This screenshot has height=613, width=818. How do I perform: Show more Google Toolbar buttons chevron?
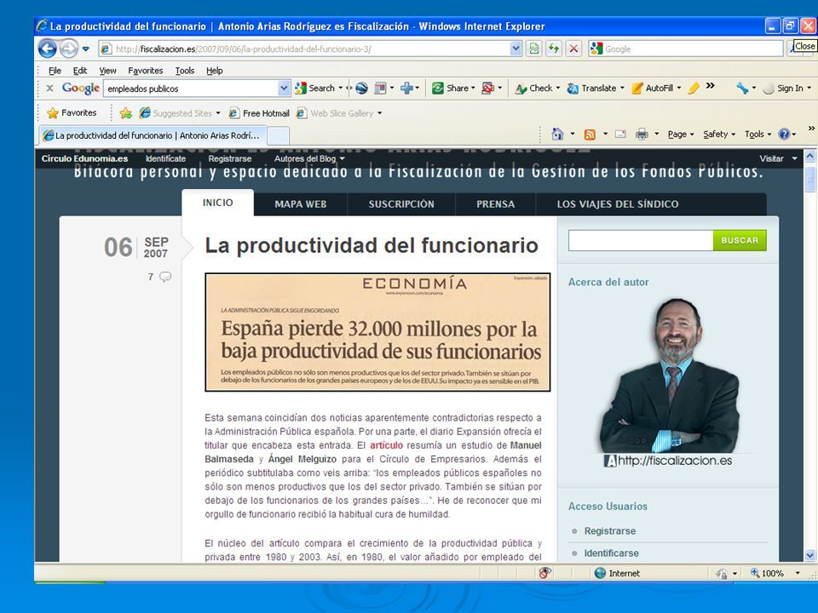(710, 86)
